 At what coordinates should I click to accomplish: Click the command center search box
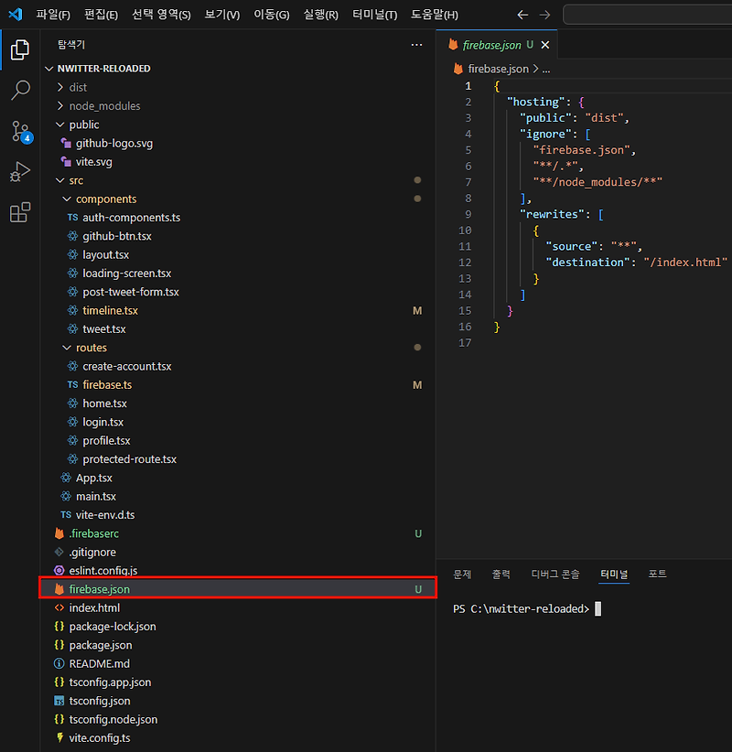648,15
